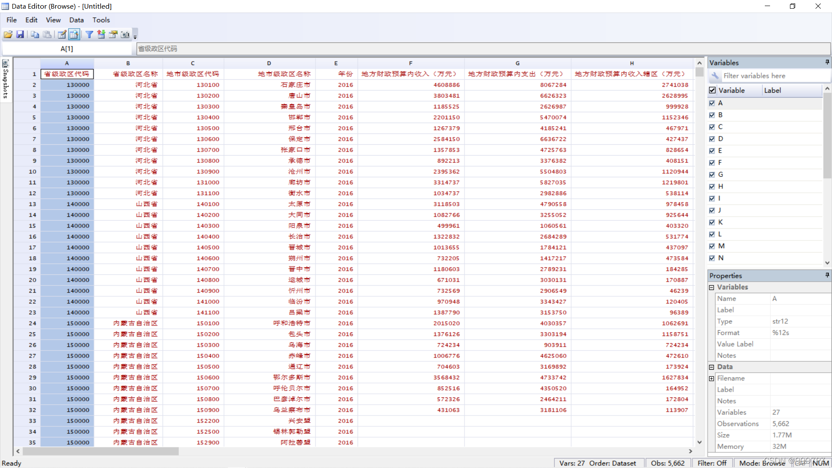Select column header F
The width and height of the screenshot is (832, 468).
pos(411,63)
